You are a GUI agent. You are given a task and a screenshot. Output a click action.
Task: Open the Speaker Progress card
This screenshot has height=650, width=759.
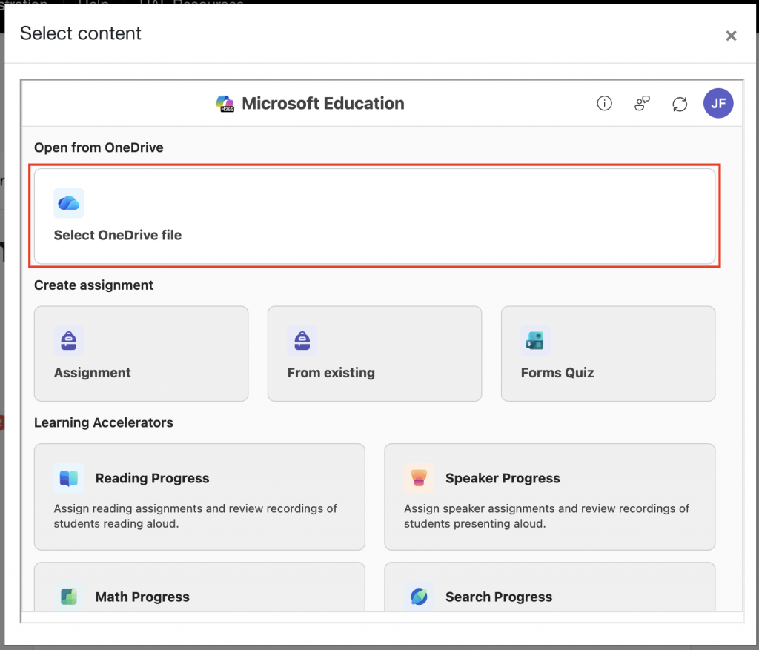tap(549, 497)
